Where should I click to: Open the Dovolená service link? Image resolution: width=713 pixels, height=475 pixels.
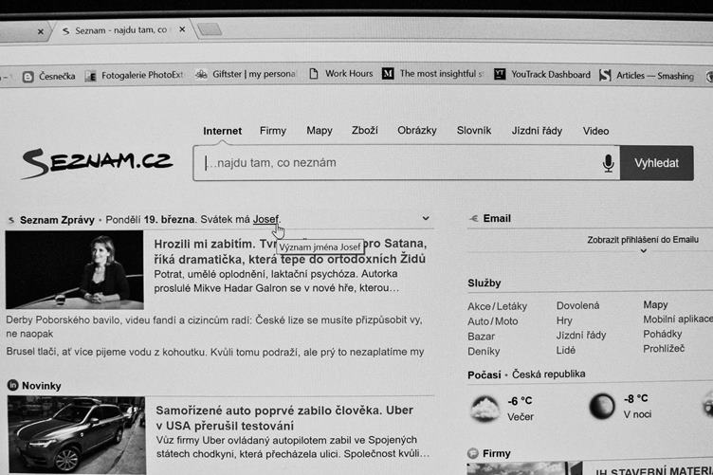coord(577,305)
